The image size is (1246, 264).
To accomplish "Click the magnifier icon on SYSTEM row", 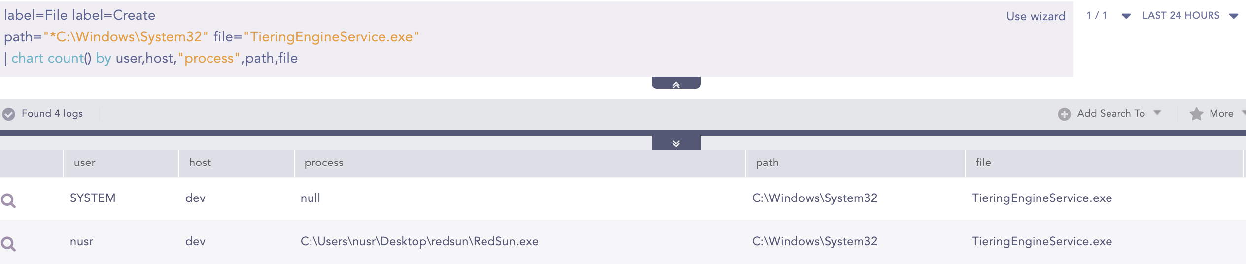I will [x=8, y=200].
